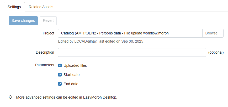Screen dimensions: 228x107
Task: Click the '(optional)' hint beside Description
Action: (216, 52)
